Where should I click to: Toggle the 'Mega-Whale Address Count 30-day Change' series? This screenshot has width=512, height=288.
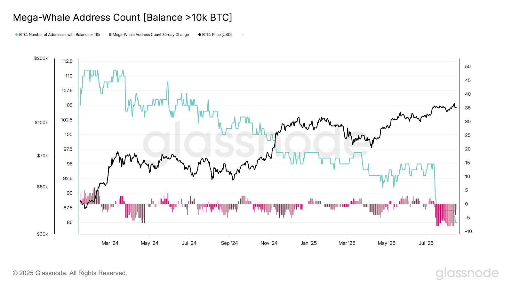pos(151,35)
